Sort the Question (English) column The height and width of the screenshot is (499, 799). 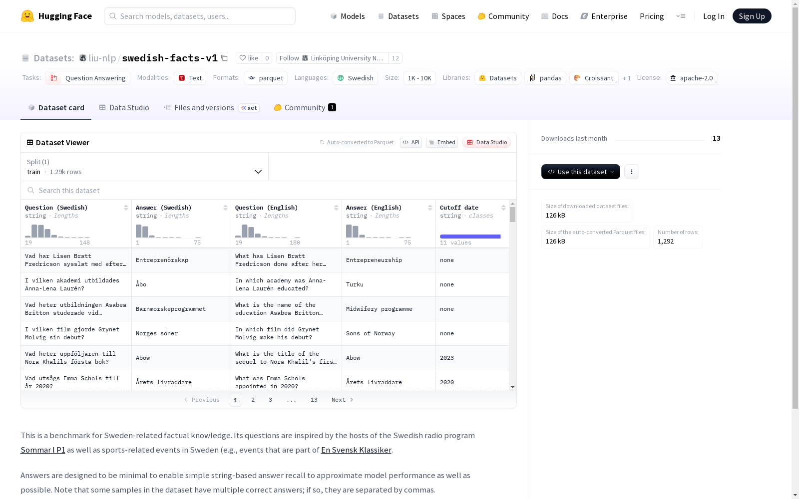point(336,208)
